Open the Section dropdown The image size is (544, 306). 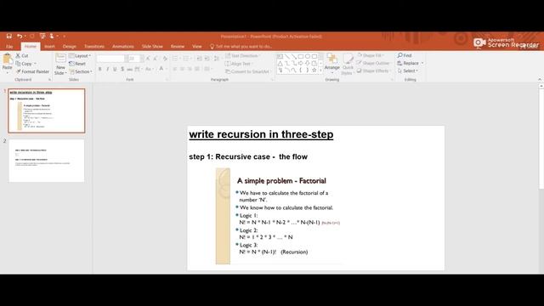(81, 71)
